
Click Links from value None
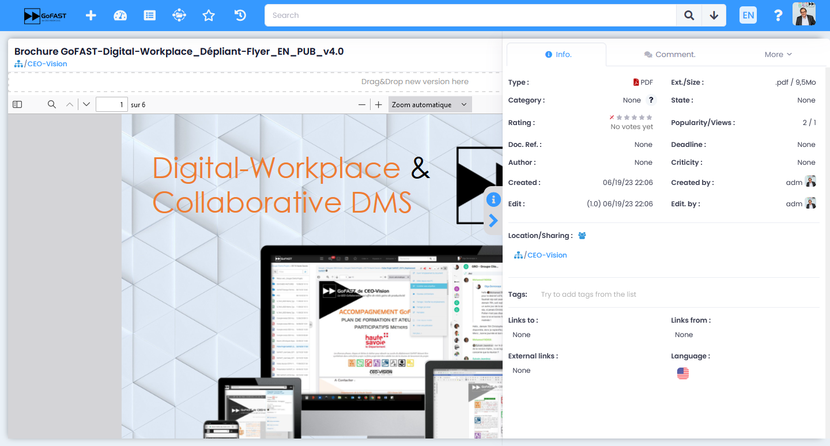tap(684, 335)
